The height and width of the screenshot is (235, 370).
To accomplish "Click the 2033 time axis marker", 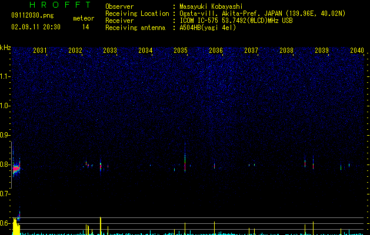I will (x=110, y=51).
